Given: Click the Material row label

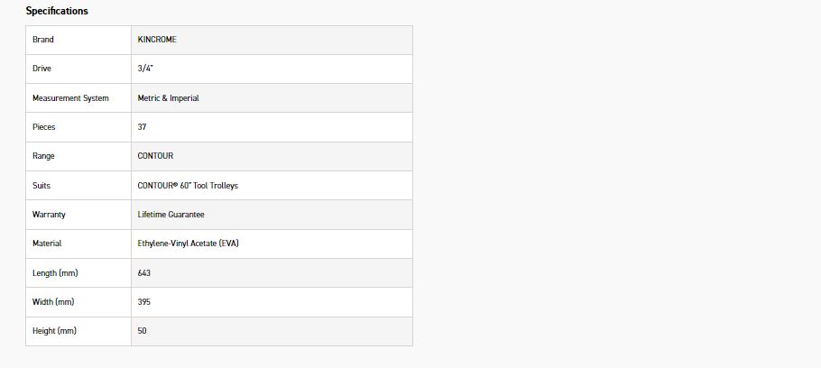Looking at the screenshot, I should [x=47, y=244].
